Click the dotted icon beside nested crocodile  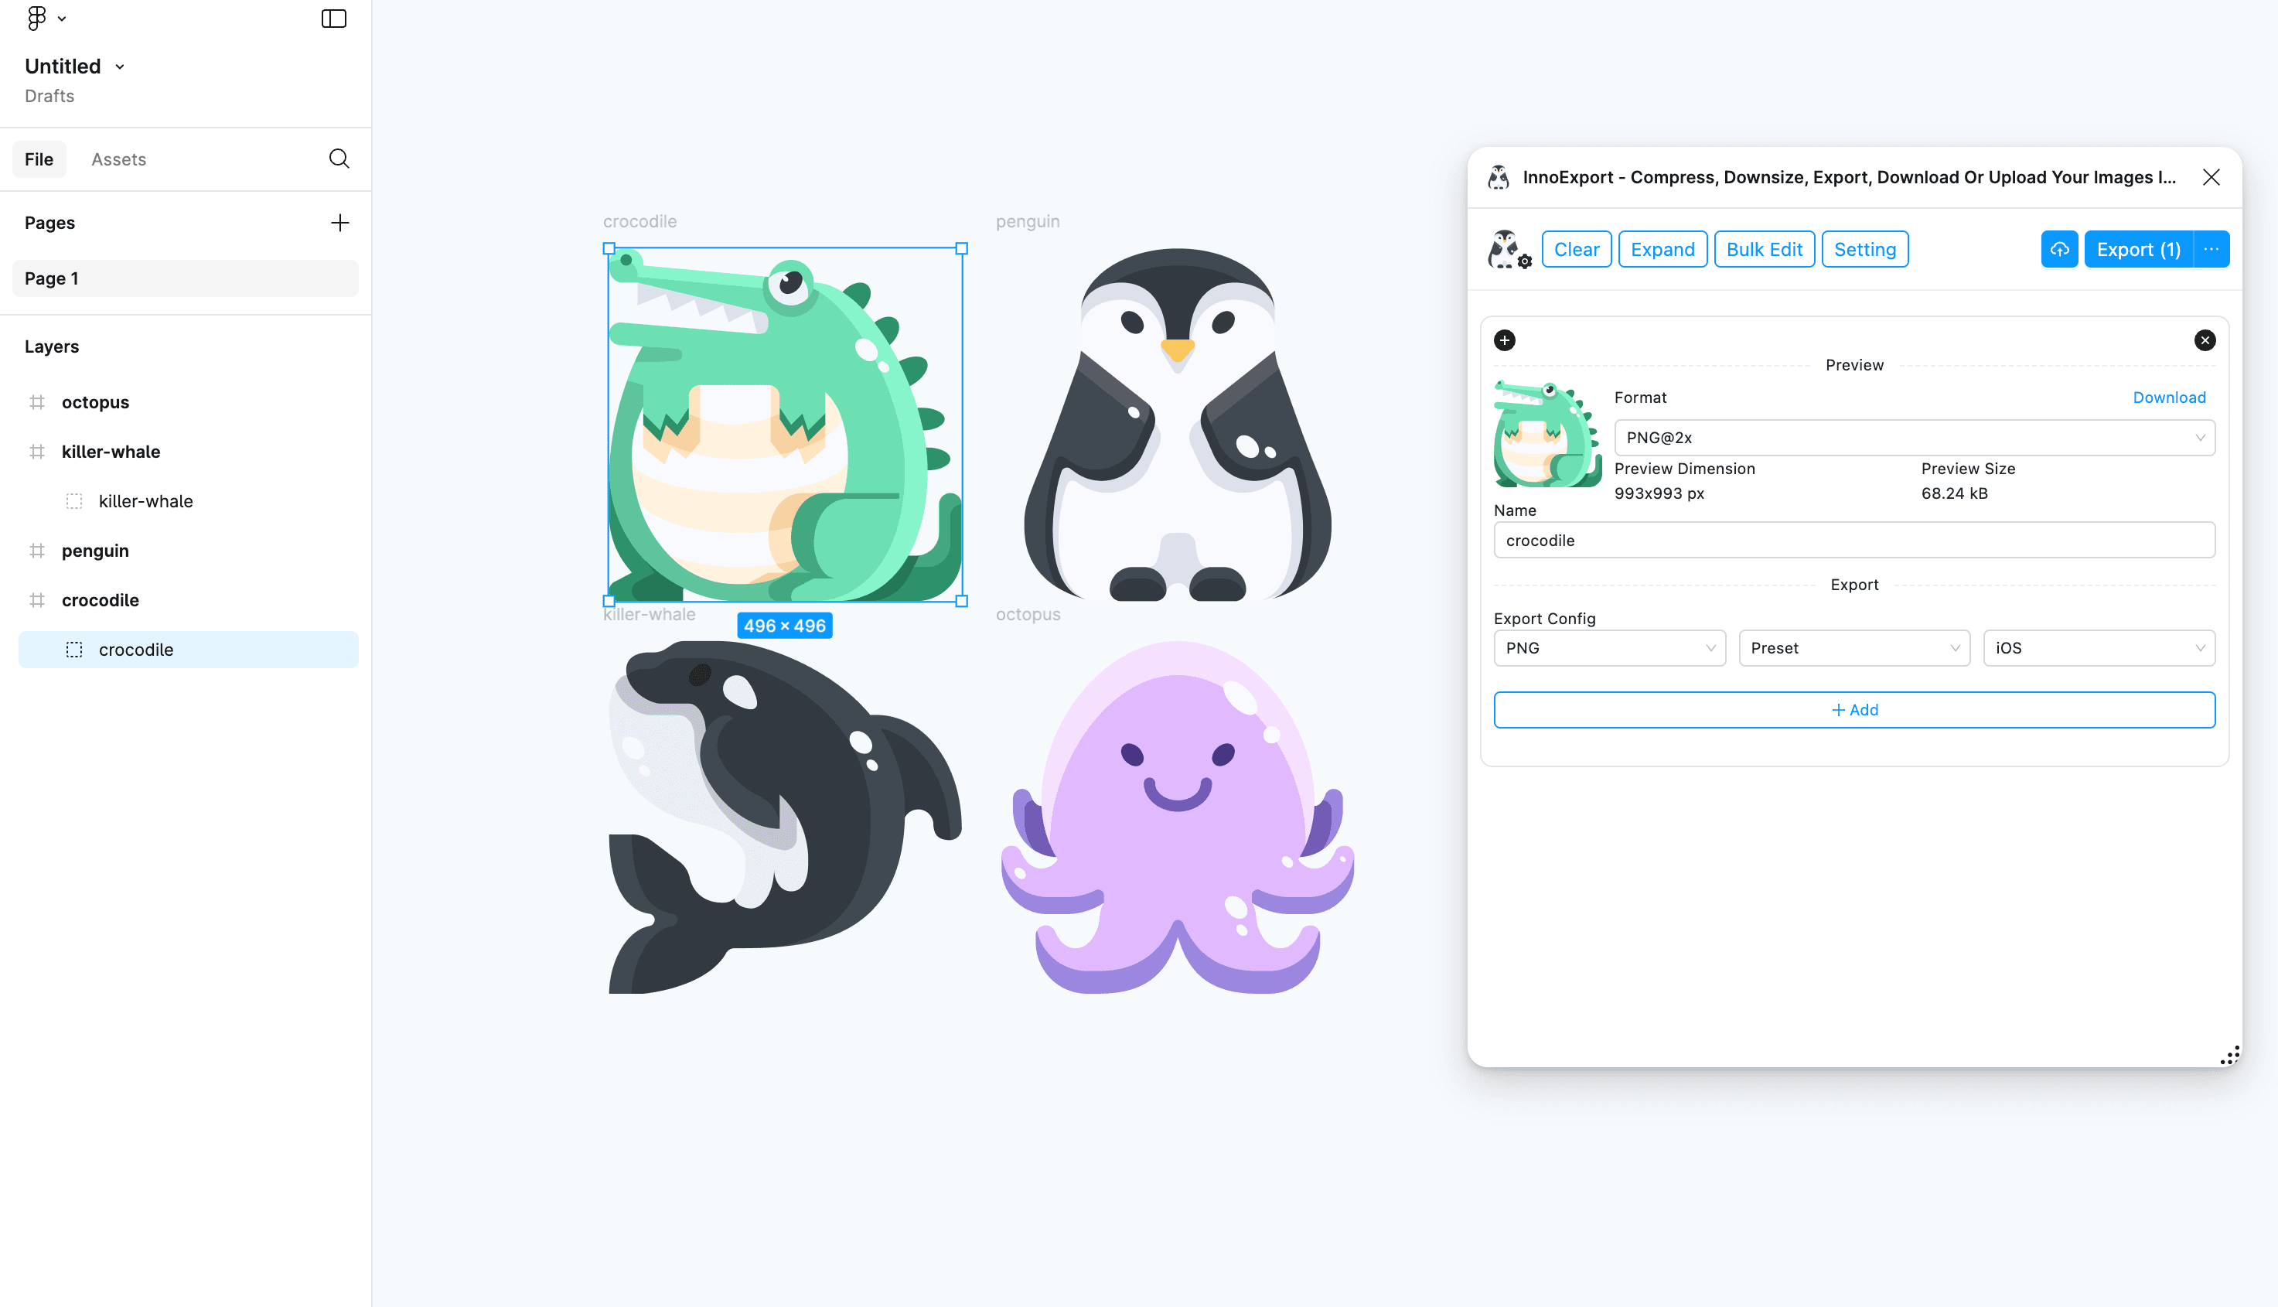pos(74,649)
